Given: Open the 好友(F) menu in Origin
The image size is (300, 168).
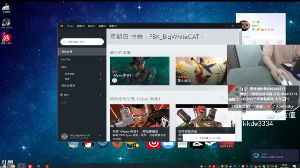Looking at the screenshot, I should [91, 26].
